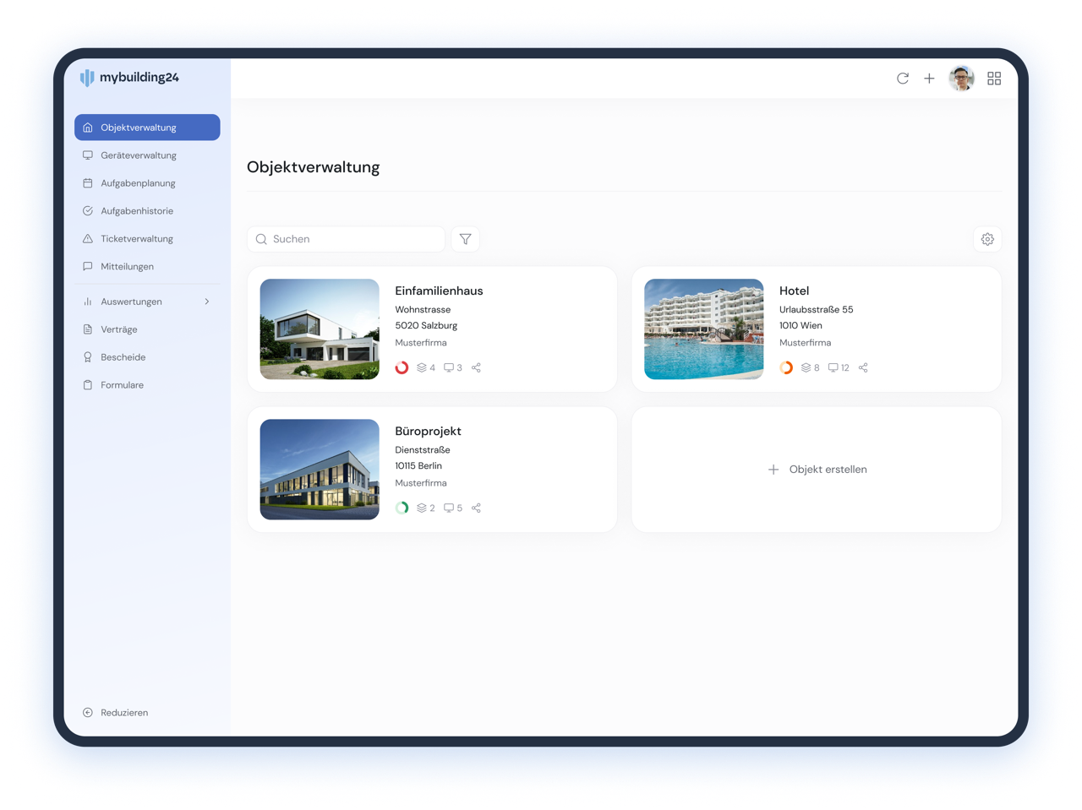Screen dimensions: 1082x810
Task: Click orange status ring on Hotel
Action: pos(786,367)
